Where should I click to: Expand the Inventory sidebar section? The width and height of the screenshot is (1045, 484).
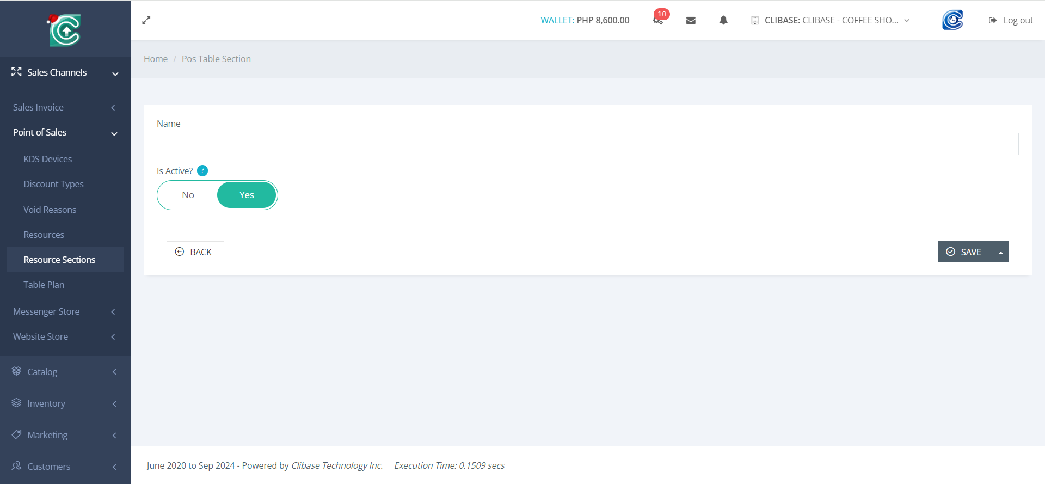point(65,403)
